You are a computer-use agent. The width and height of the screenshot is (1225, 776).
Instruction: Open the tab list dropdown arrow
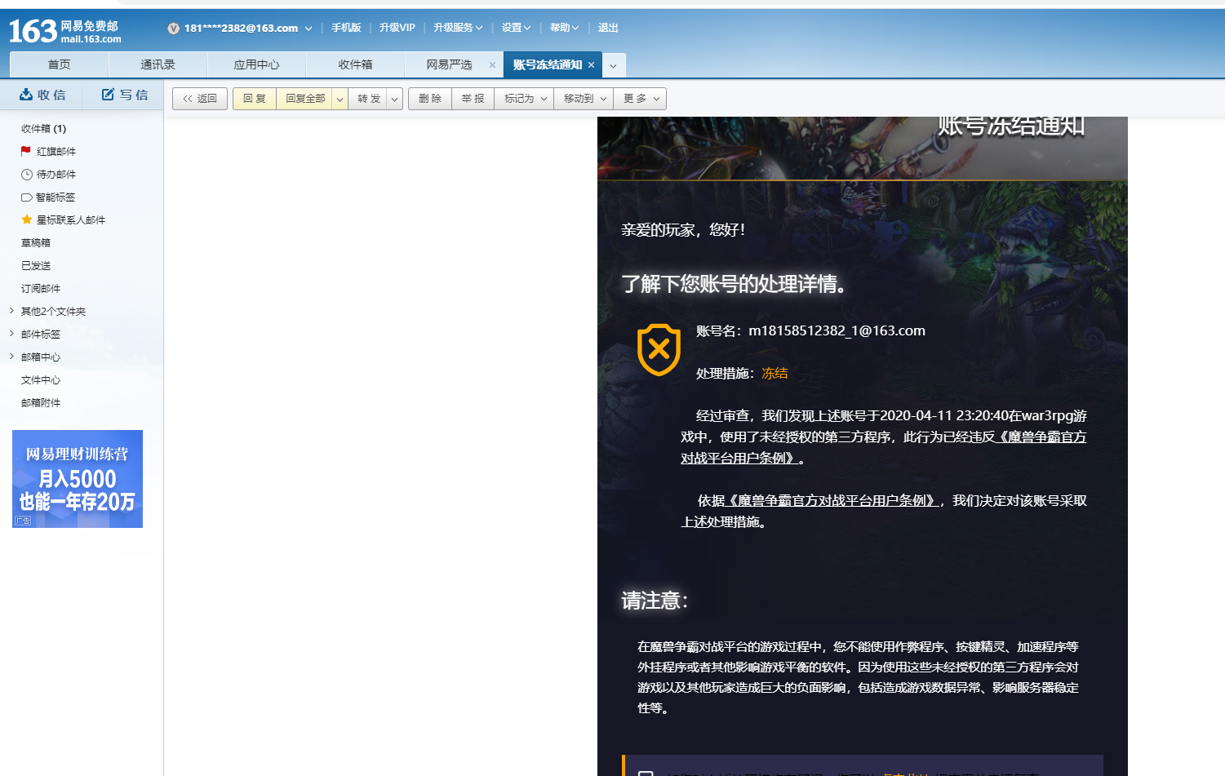614,65
